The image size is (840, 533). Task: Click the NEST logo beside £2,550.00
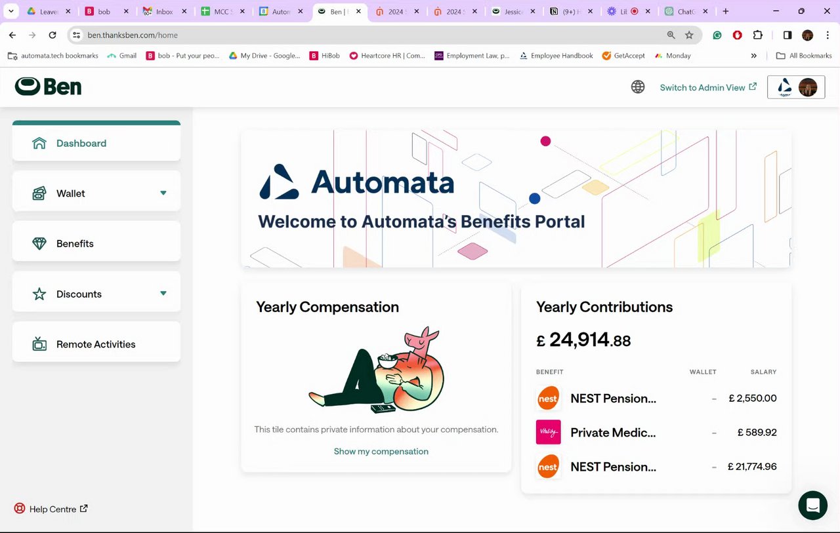pos(548,398)
